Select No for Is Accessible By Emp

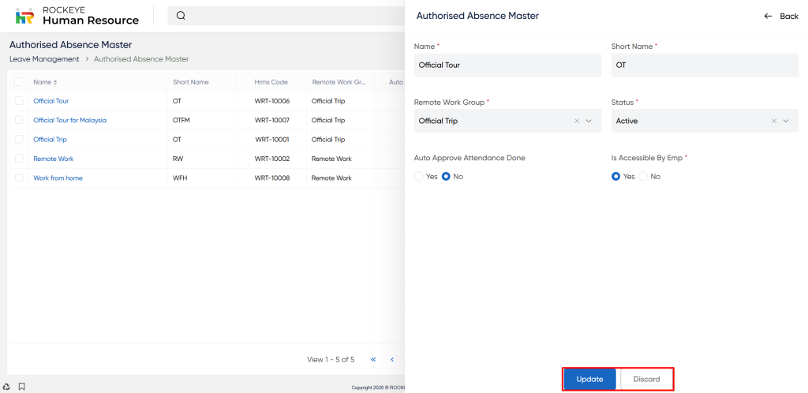pos(643,177)
